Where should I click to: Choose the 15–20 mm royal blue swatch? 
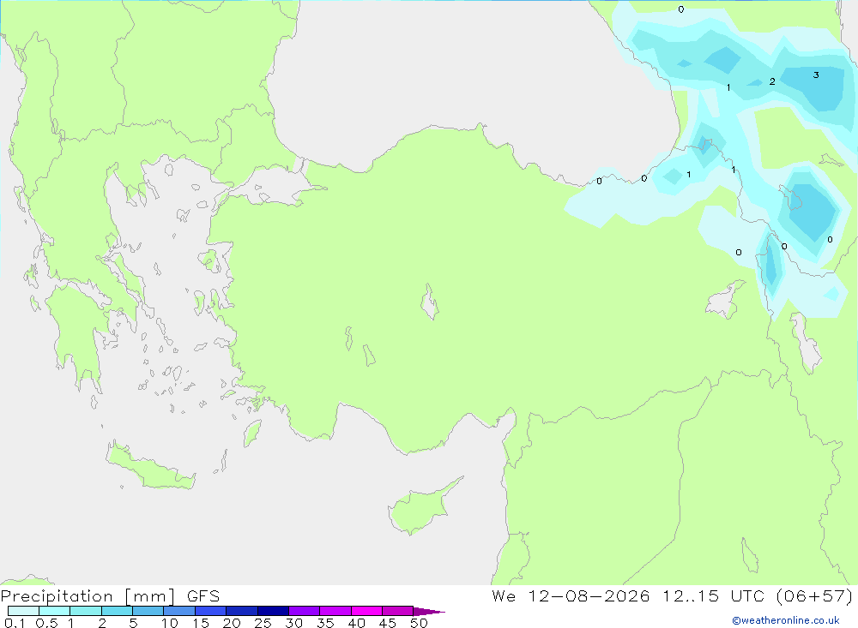tap(211, 611)
